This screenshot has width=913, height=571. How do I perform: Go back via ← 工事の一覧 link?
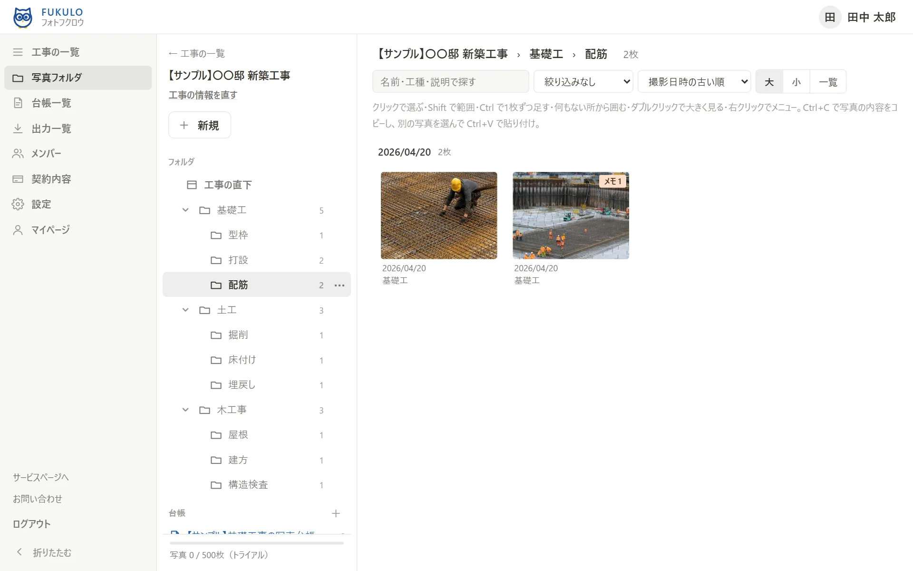(x=197, y=53)
